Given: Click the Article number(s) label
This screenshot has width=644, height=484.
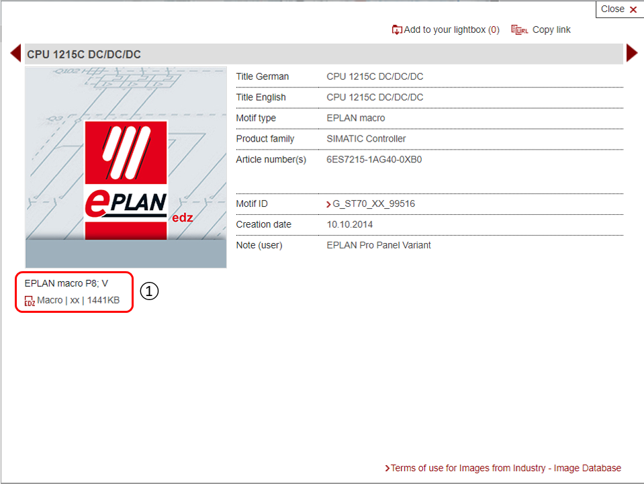Looking at the screenshot, I should [271, 160].
